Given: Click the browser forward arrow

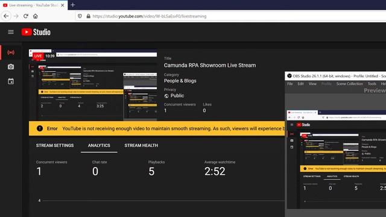Looking at the screenshot, I should pos(16,16).
